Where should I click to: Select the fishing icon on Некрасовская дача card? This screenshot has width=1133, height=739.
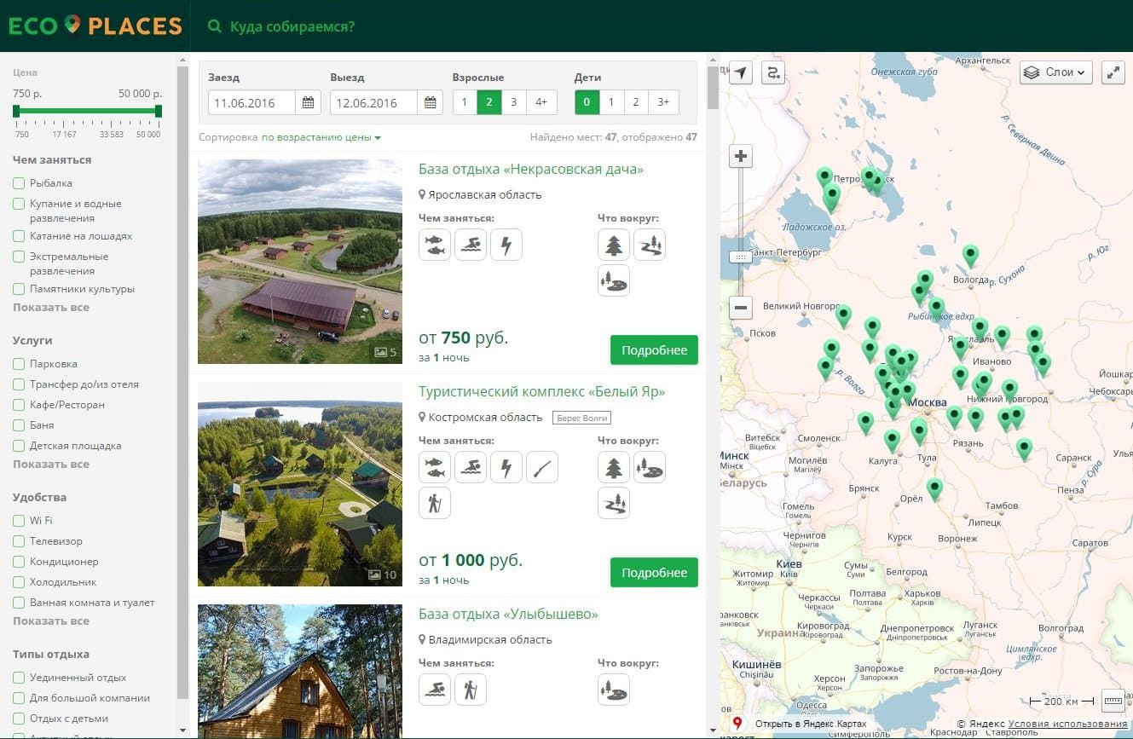point(435,245)
